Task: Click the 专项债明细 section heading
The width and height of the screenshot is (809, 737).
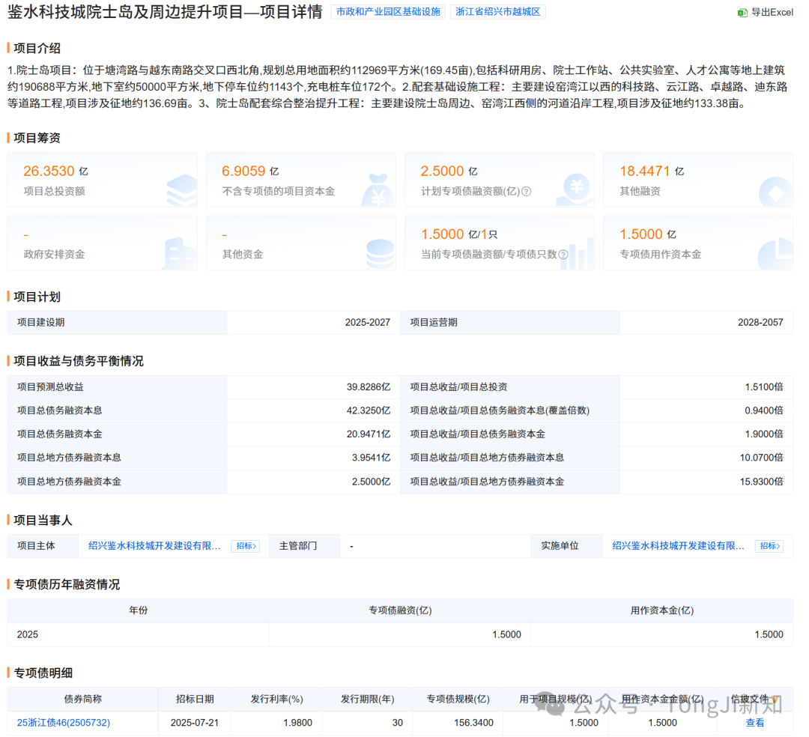Action: tap(43, 673)
